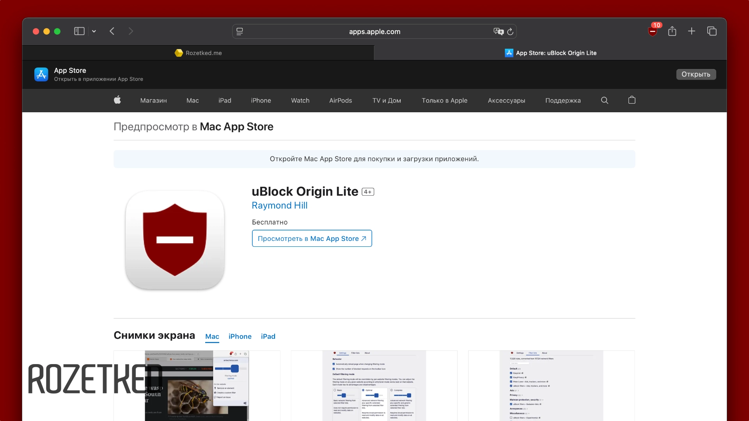
Task: Click the translate page icon in address bar
Action: (498, 32)
